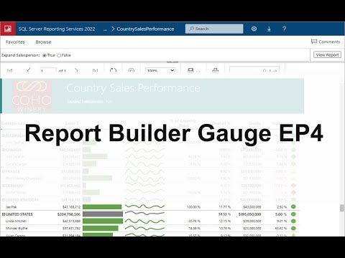Open the Comments pane
The image size is (345, 258).
click(x=326, y=42)
